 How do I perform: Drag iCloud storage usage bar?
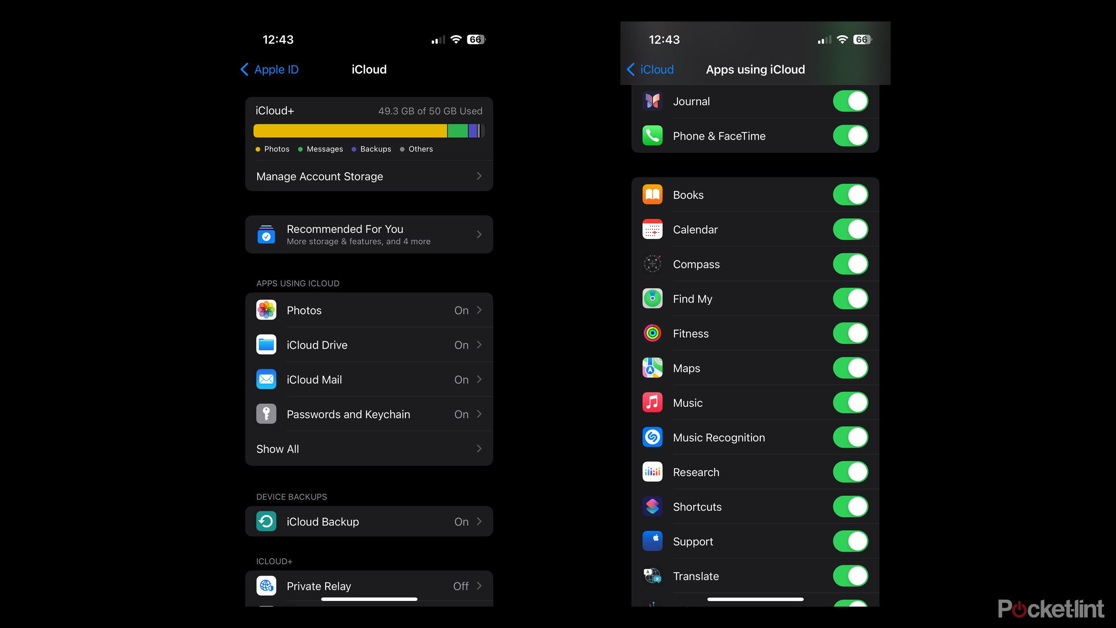369,130
